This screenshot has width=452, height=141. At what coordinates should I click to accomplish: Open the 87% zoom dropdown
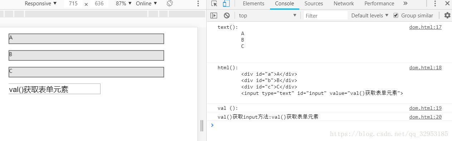coord(124,4)
